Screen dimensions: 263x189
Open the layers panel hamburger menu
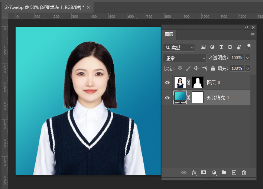click(253, 35)
